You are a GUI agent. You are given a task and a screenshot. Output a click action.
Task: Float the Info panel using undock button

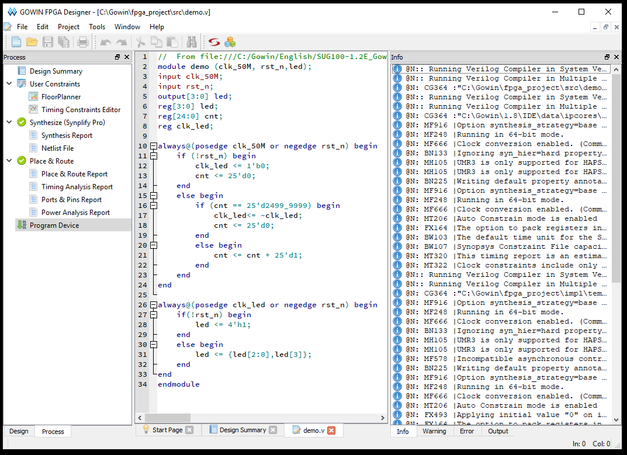coord(607,57)
